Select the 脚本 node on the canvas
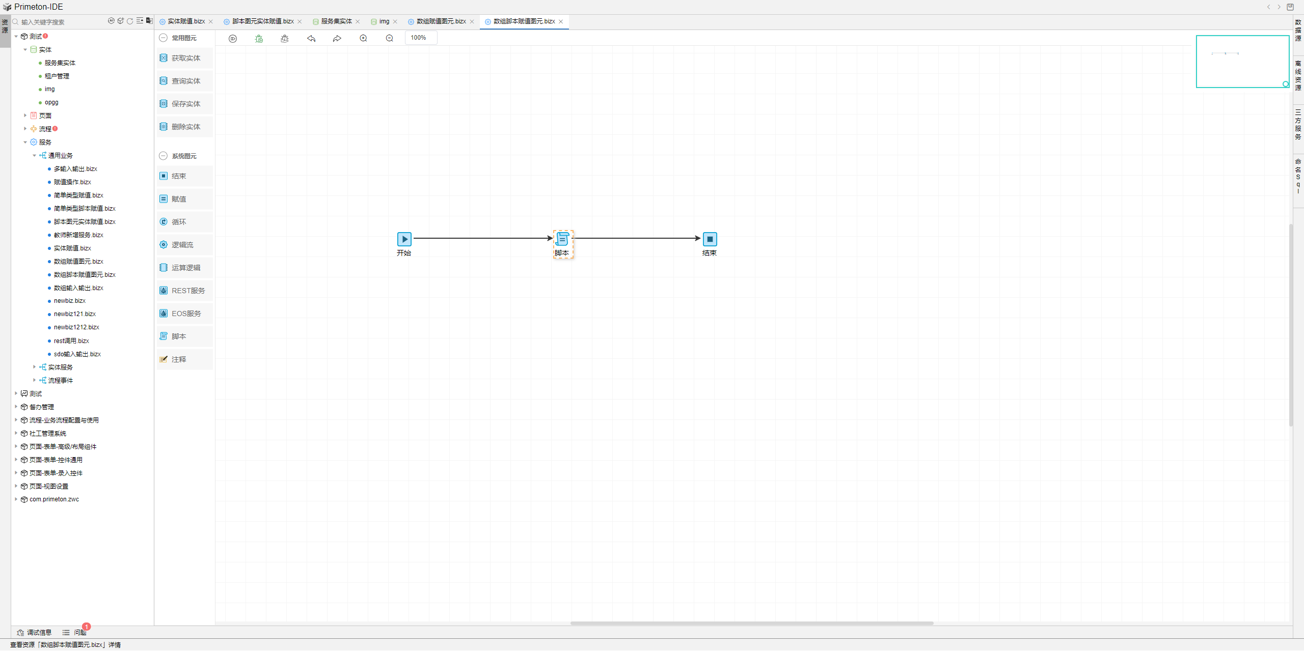 pos(562,239)
